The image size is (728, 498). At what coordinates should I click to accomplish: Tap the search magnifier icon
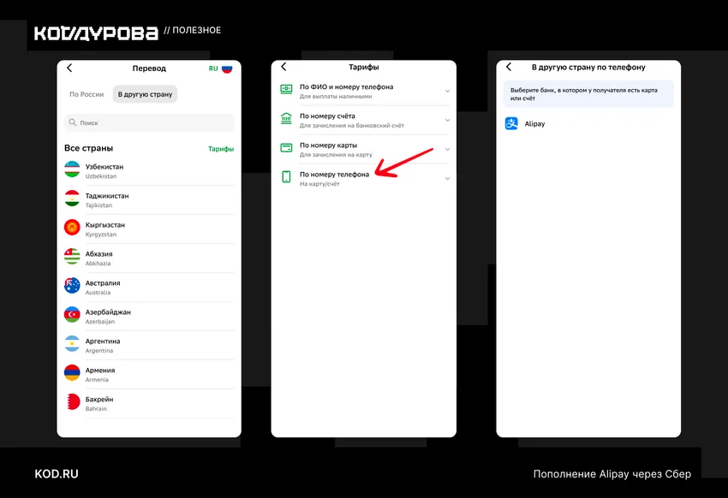point(73,122)
